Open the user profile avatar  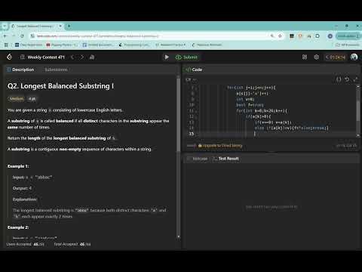tap(354, 57)
